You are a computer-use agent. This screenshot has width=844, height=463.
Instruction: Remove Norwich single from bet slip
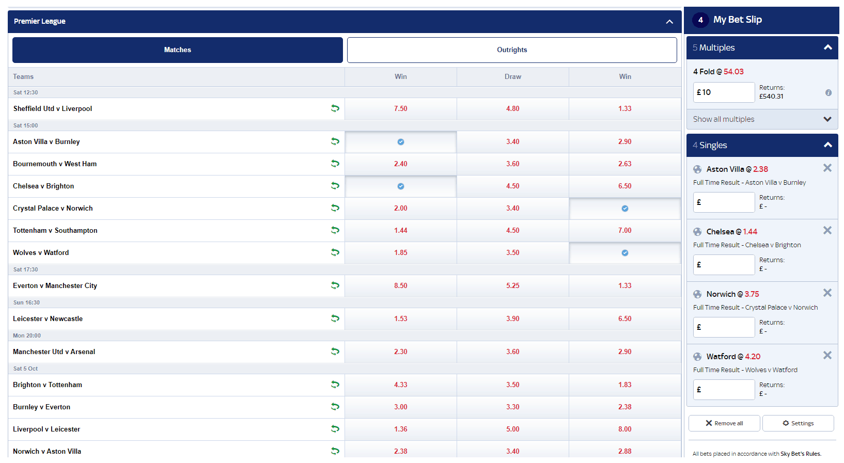[x=827, y=293]
